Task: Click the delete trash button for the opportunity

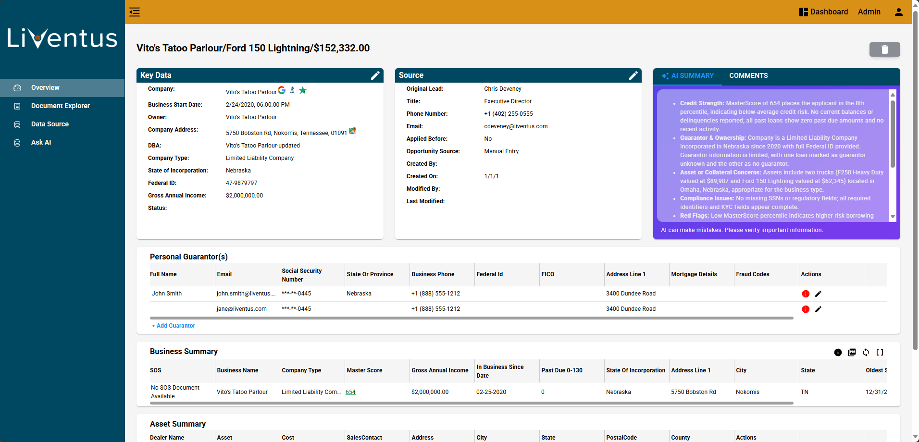Action: pos(884,49)
